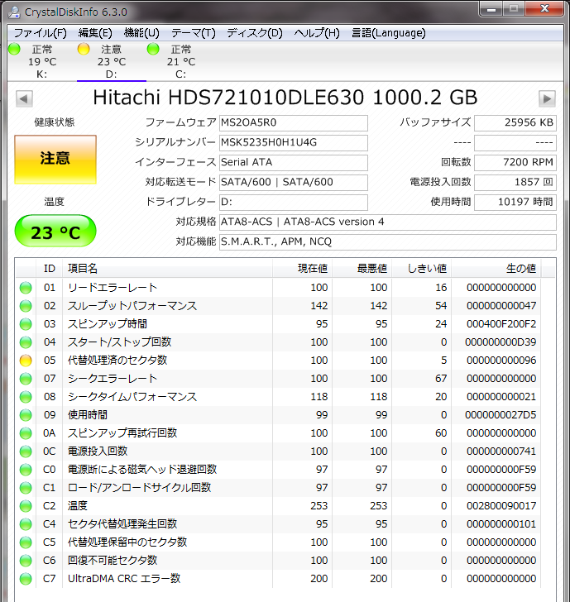
Task: Open the テーマ(T) menu
Action: pos(193,33)
